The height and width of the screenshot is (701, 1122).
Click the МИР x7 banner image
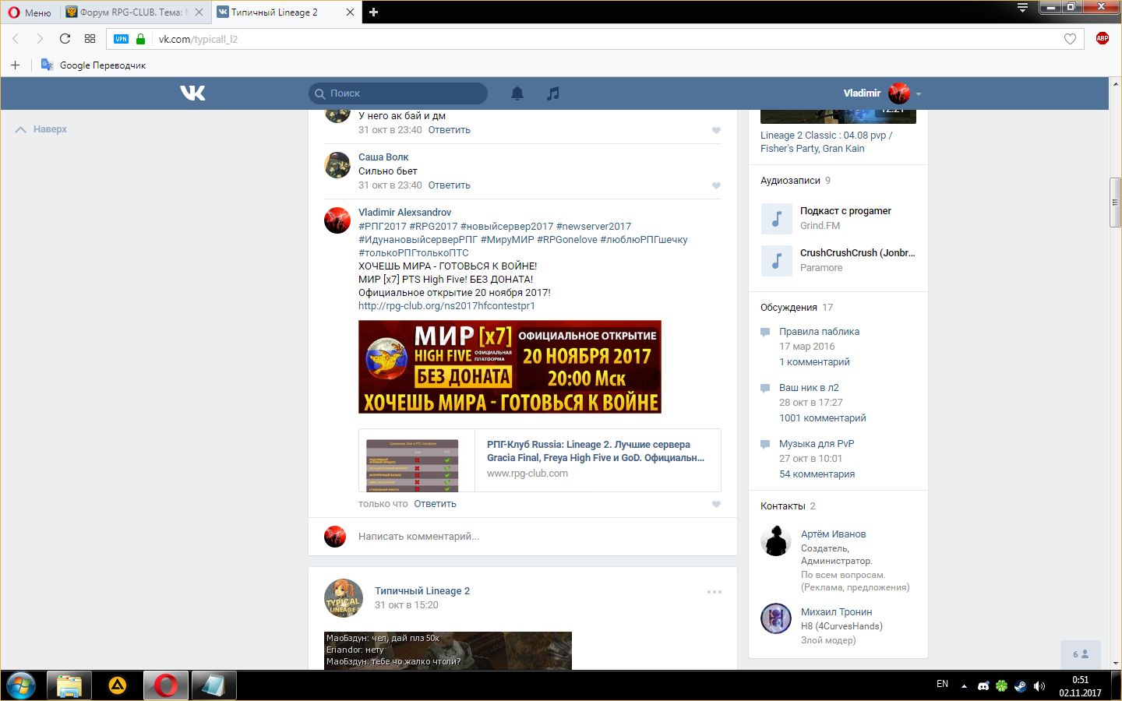pyautogui.click(x=510, y=367)
